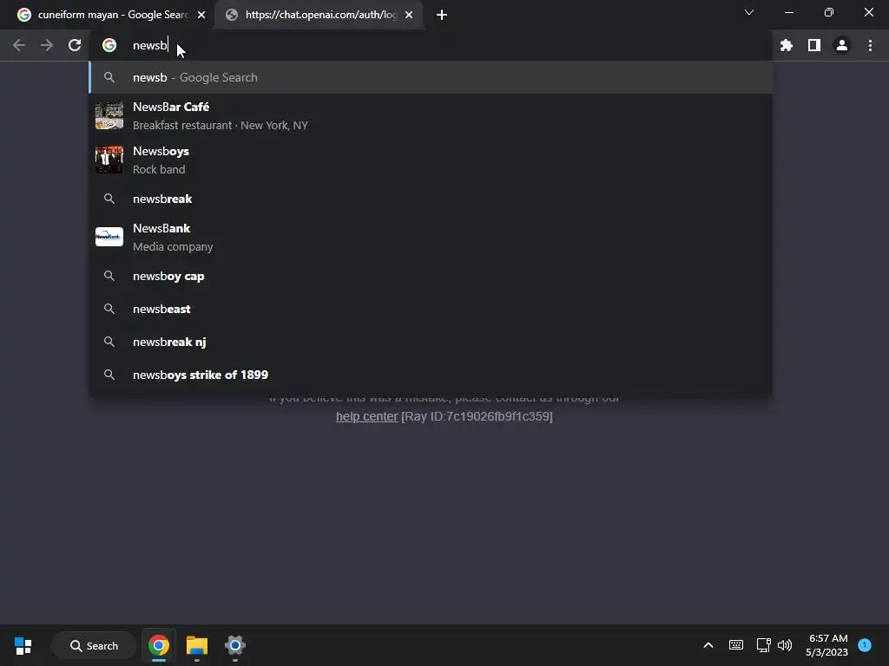Click the Newsboys band thumbnail
This screenshot has width=889, height=666.
pyautogui.click(x=109, y=160)
